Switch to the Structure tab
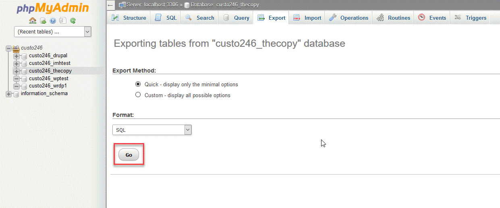Viewport: 500px width, 208px height. [129, 18]
